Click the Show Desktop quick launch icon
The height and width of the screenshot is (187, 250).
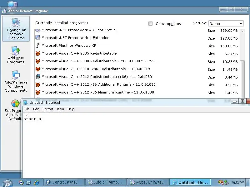point(29,182)
